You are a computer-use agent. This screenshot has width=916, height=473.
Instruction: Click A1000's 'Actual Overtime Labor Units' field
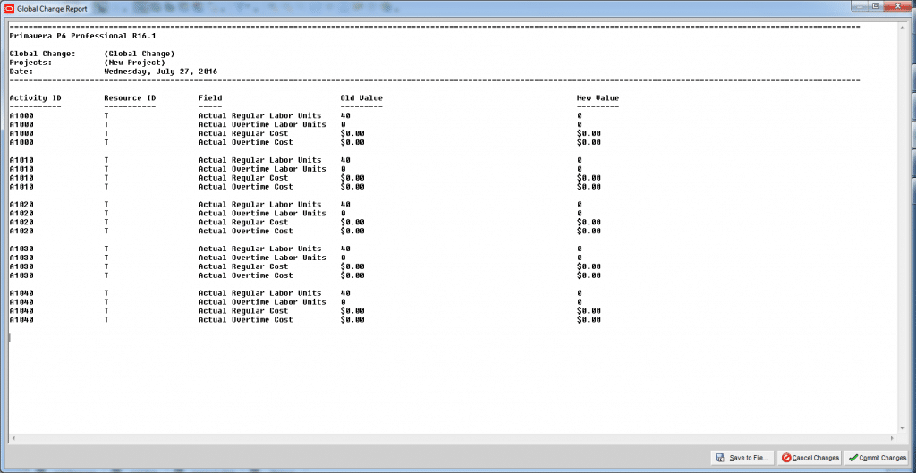click(262, 124)
